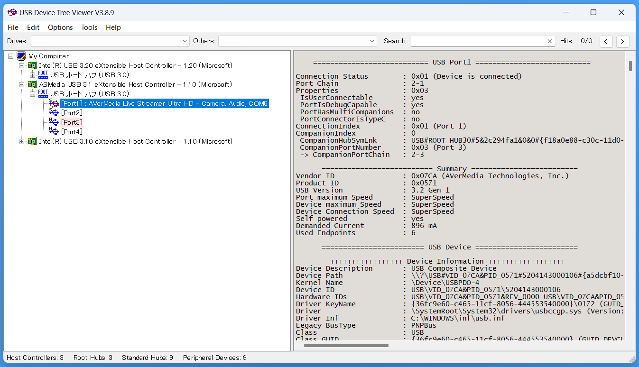
Task: Click the Intel USB 3.10 host controller icon
Action: coord(32,141)
